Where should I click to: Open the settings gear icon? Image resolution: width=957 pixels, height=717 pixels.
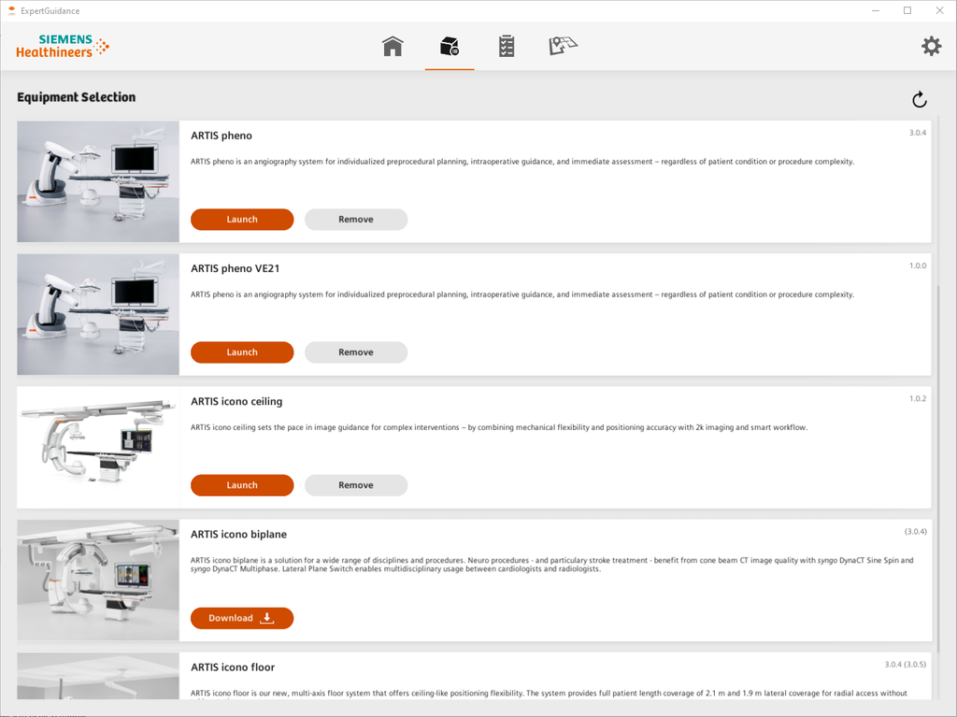pos(931,46)
